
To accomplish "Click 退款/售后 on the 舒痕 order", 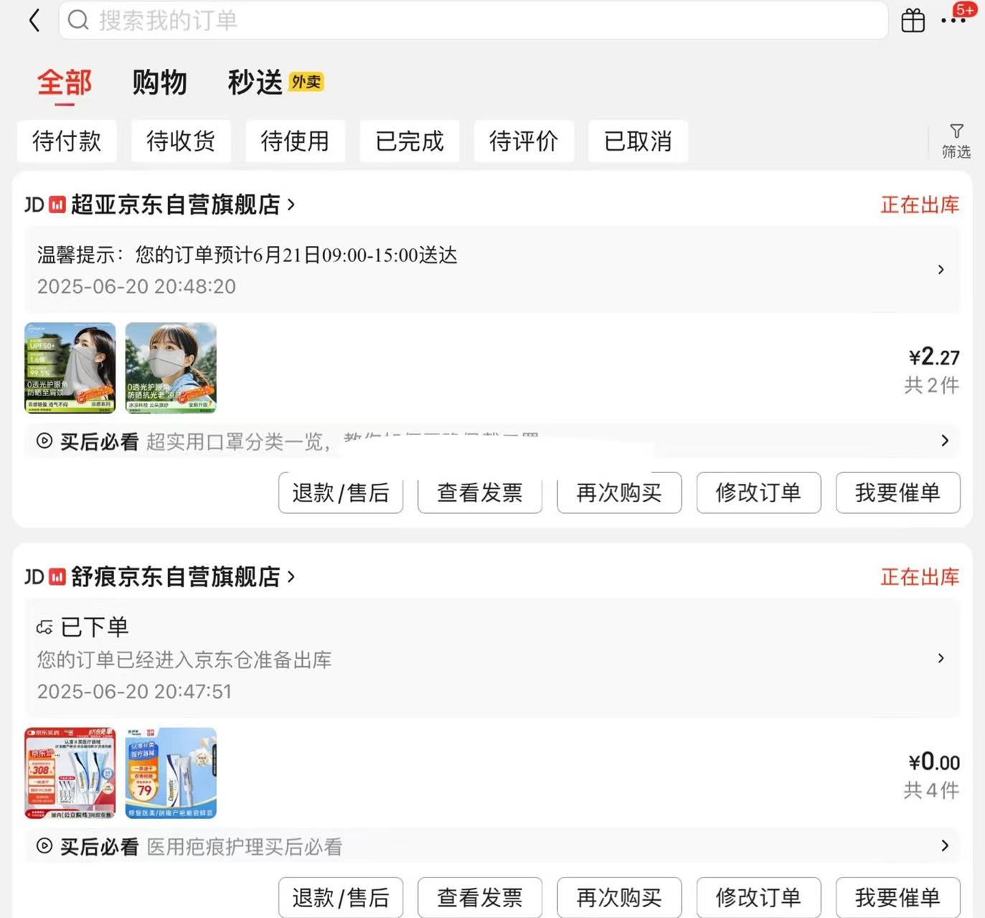I will click(341, 897).
